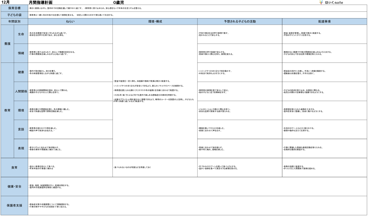
Task: Click the 保護者支援 row label
Action: tap(14, 205)
